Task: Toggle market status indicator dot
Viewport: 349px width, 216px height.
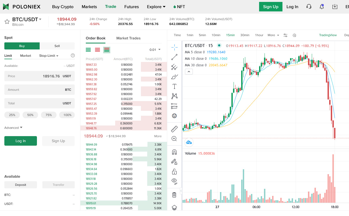Action: click(x=219, y=45)
